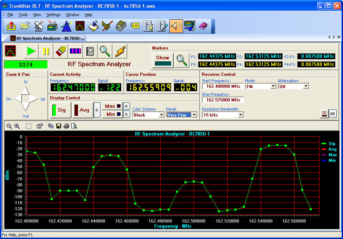Open the mixer with speaker icon
Screen dimensions: 343x239
tap(149, 26)
